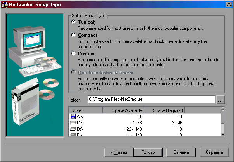Select the C:\ drive row
Viewport: 234px width, 162px height.
145,122
